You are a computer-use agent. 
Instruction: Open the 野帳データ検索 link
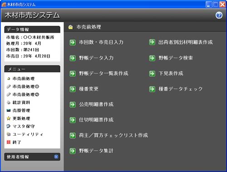tap(176, 58)
